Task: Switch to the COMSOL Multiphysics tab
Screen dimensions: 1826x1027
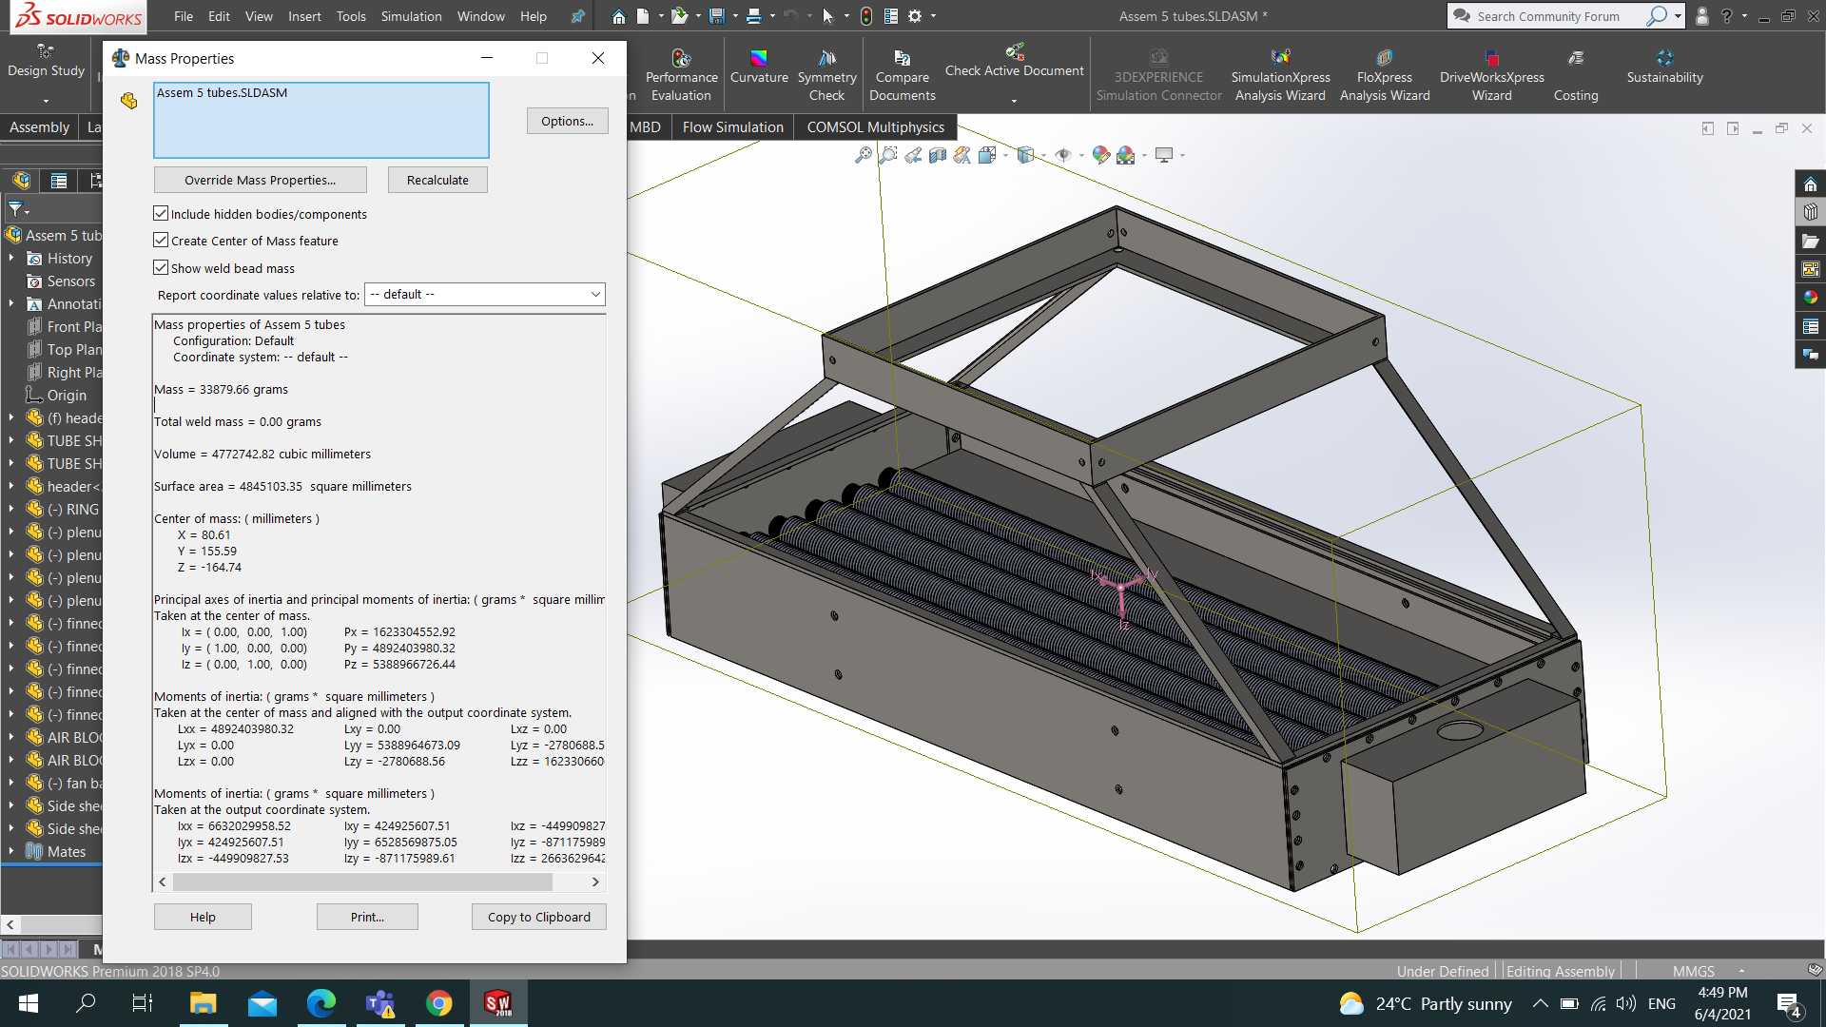Action: [875, 127]
